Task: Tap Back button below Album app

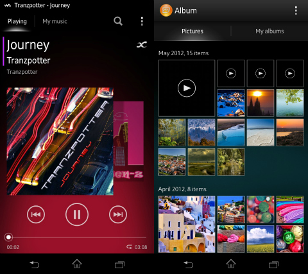Action: point(188,264)
